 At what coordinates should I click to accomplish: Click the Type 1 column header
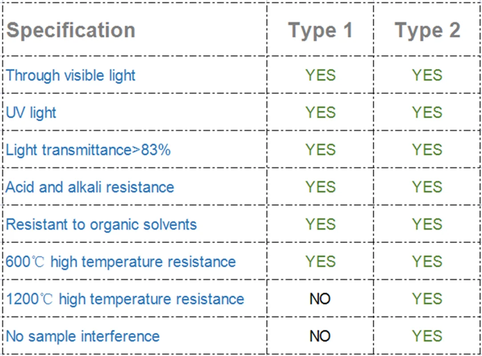pos(320,30)
